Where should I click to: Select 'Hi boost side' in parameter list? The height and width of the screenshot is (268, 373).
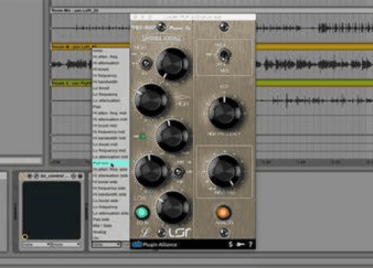pyautogui.click(x=110, y=182)
